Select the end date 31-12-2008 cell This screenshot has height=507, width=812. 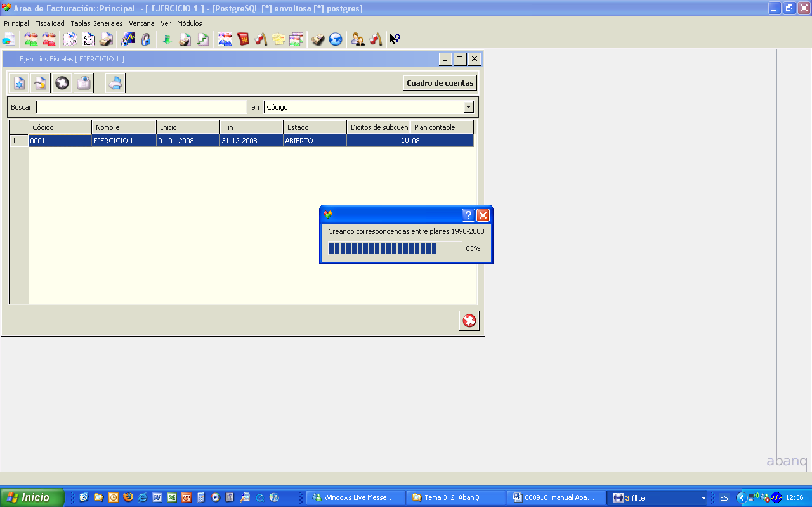[252, 141]
